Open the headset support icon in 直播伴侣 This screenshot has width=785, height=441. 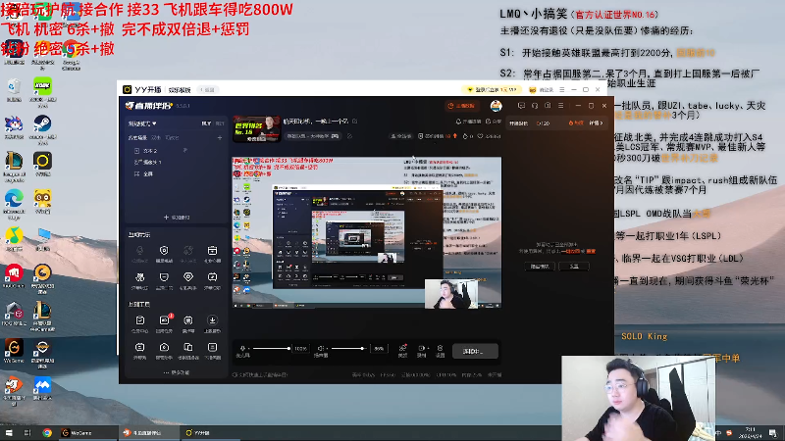click(x=535, y=106)
